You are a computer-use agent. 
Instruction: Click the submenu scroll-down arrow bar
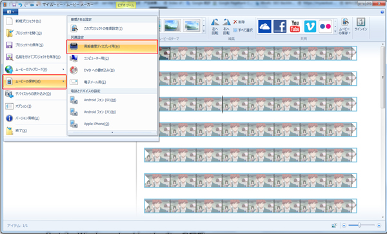tap(112, 132)
